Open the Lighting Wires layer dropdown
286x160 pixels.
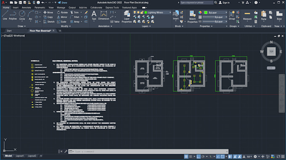pos(170,12)
